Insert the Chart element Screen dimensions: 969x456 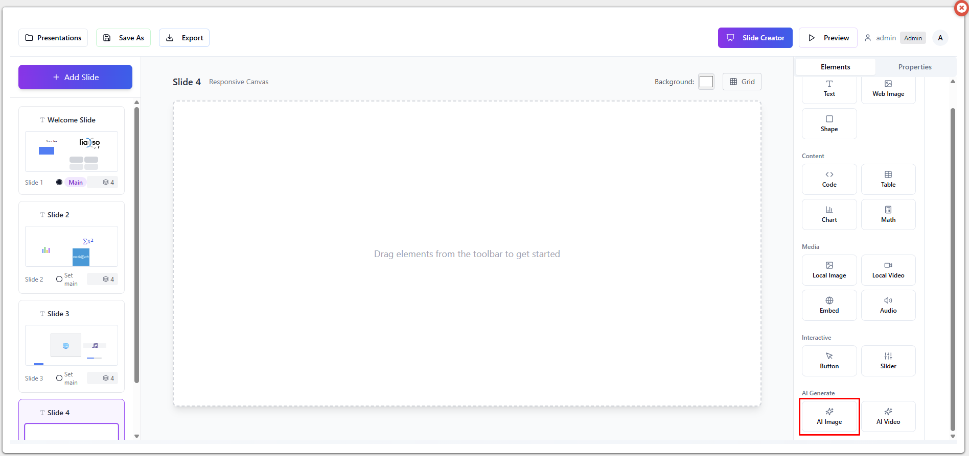pyautogui.click(x=829, y=214)
